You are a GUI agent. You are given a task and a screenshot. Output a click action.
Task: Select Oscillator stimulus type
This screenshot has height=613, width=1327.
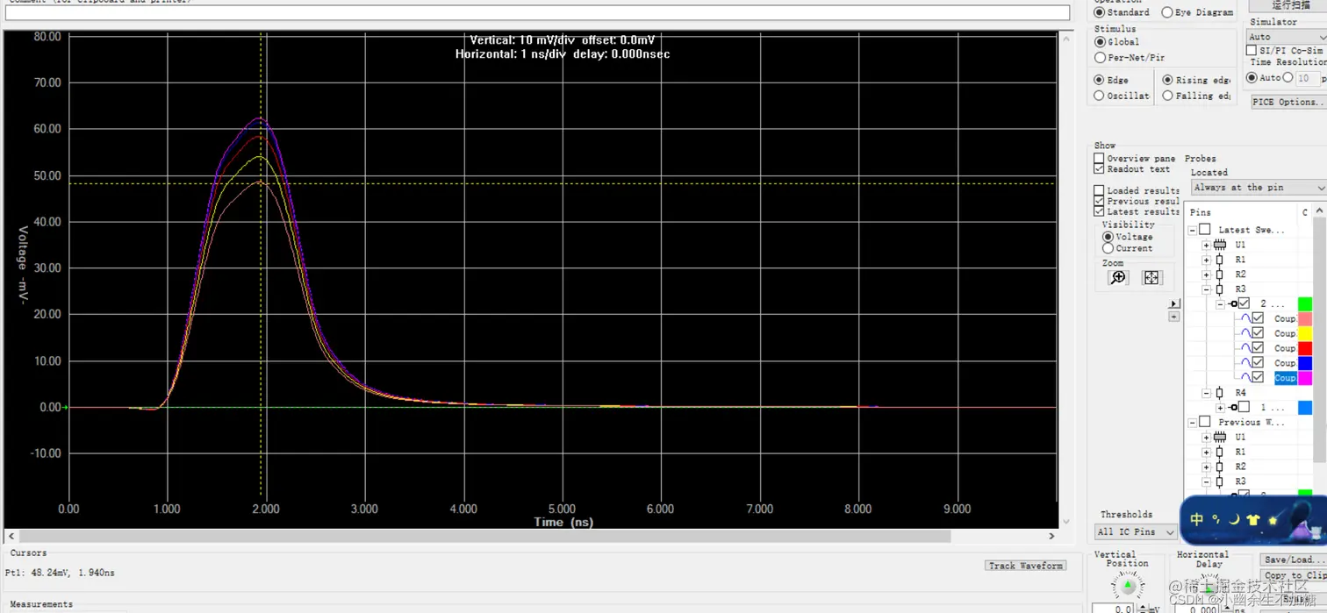pyautogui.click(x=1099, y=96)
